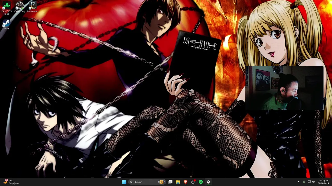Screen dimensions: 332x186
Task: Open network settings from system tray
Action: 309,182
